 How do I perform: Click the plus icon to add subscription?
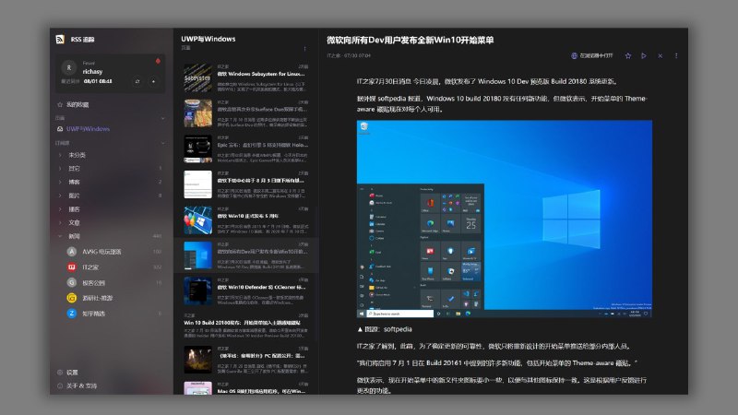point(153,81)
